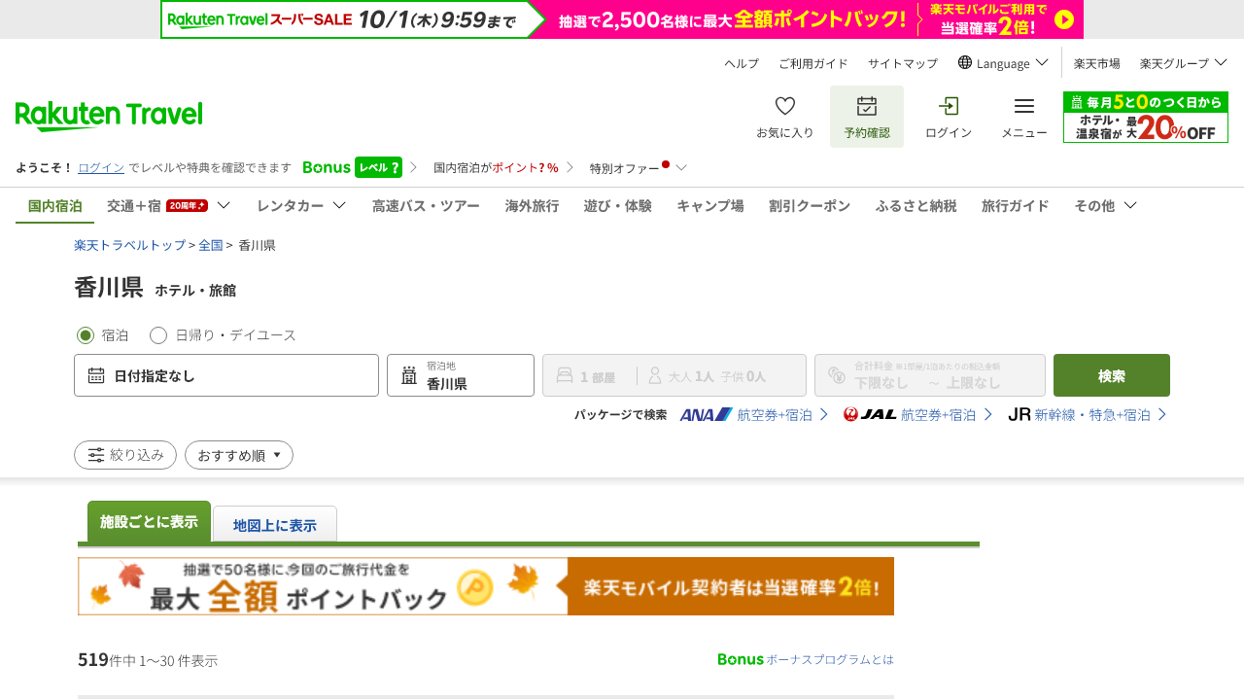Open キャンプ場 nav item

(x=710, y=206)
